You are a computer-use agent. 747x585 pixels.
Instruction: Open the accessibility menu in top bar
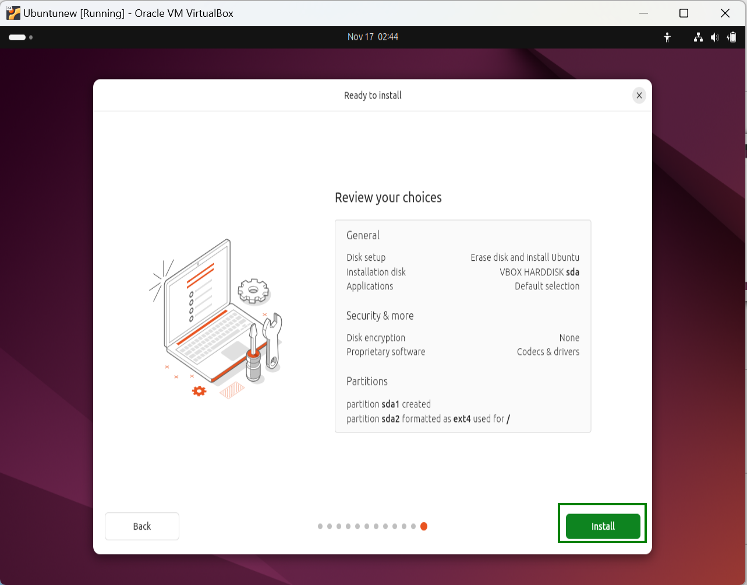pos(667,37)
